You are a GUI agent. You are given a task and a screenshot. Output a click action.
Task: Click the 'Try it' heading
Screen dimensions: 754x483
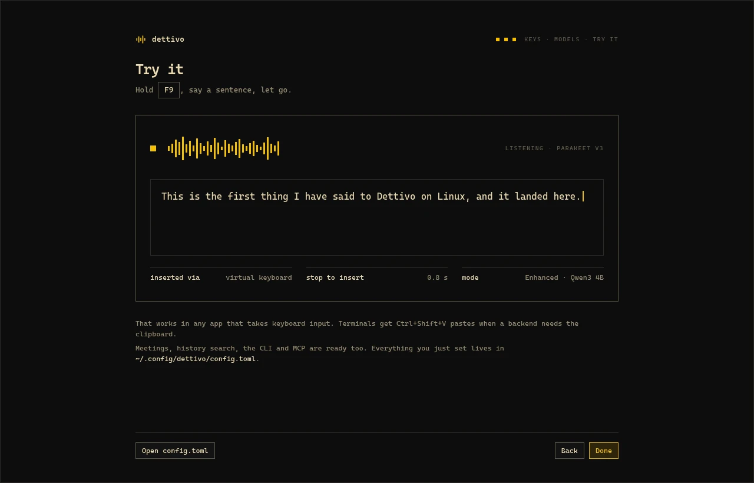[160, 70]
